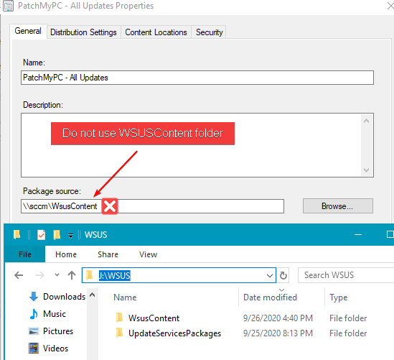Select the Security tab
Image resolution: width=394 pixels, height=360 pixels.
[x=209, y=32]
